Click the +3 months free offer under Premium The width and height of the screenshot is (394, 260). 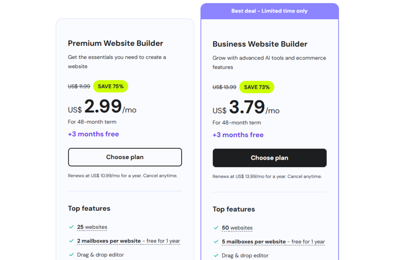93,134
